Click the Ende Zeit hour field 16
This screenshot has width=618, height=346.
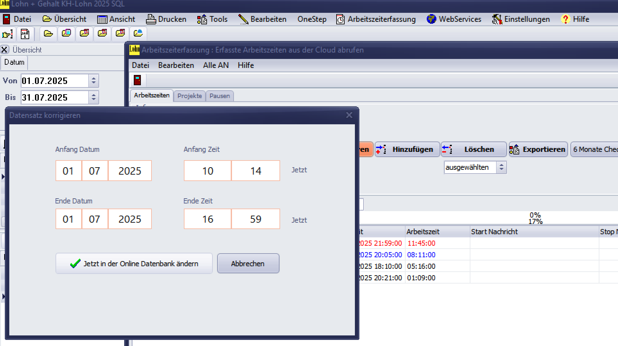(x=208, y=219)
